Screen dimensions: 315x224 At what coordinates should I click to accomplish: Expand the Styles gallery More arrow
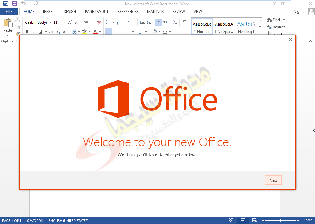tap(260, 32)
